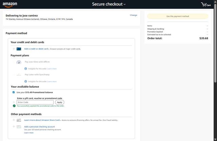
Task: Click Order total $20.68 amount
Action: click(203, 38)
